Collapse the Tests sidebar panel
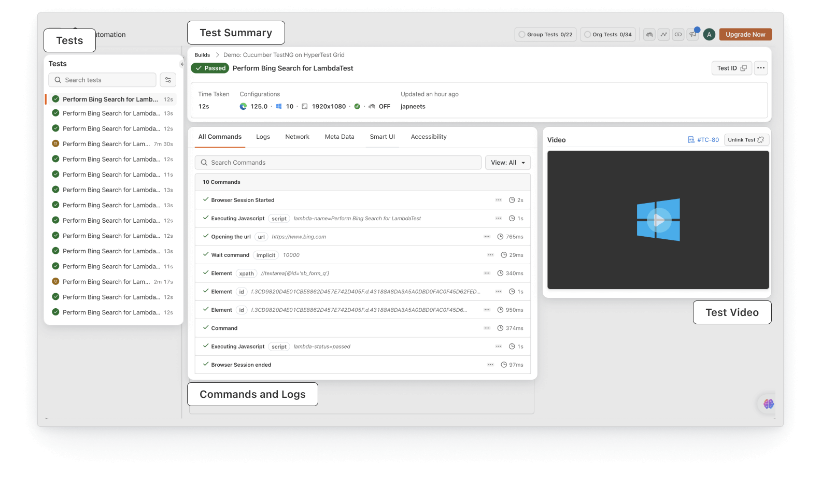Screen dimensions: 821x489 pyautogui.click(x=182, y=64)
